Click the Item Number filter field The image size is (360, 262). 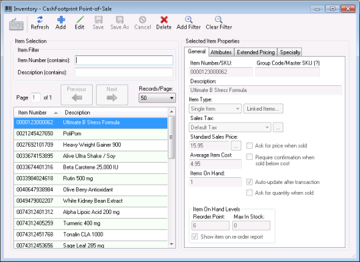[x=124, y=61]
